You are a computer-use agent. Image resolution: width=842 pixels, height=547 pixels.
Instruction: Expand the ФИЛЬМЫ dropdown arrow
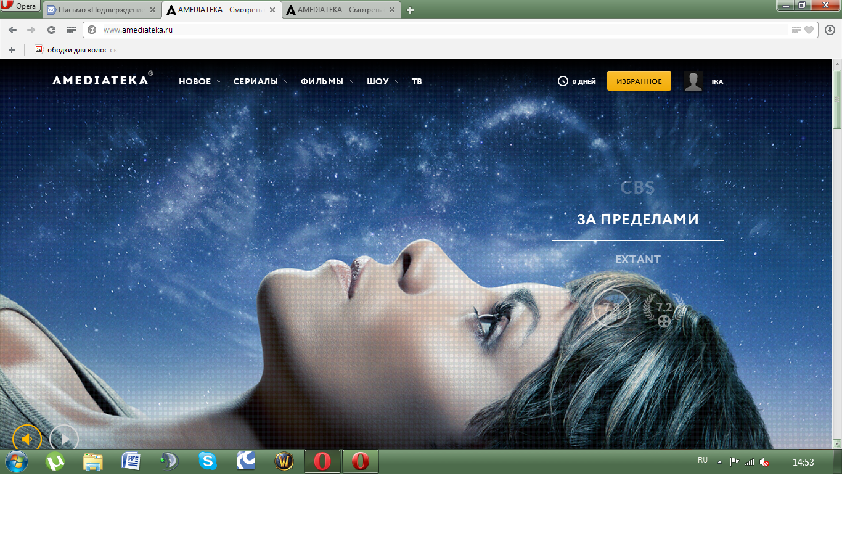coord(352,81)
